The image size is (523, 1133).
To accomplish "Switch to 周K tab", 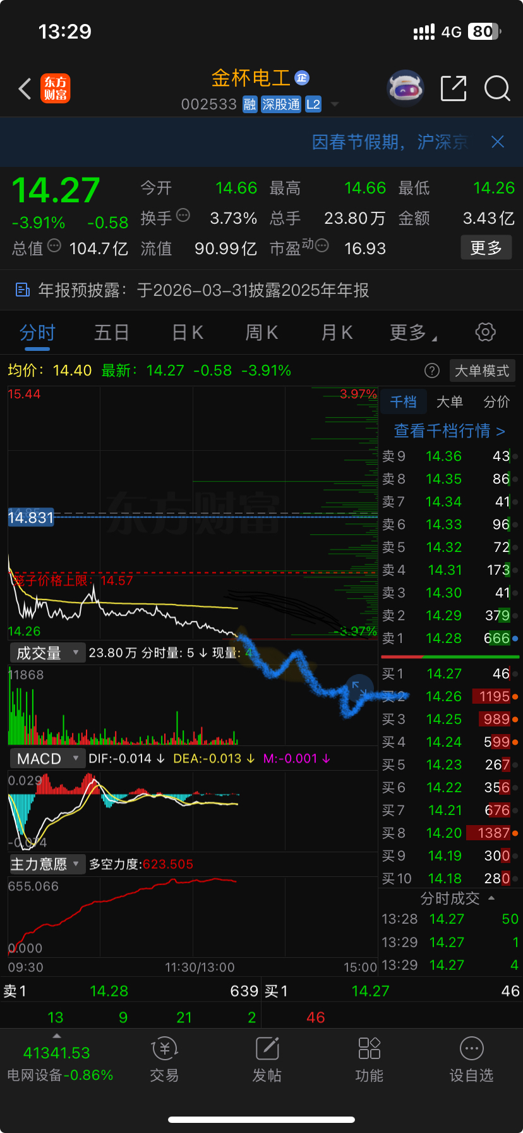I will 261,333.
